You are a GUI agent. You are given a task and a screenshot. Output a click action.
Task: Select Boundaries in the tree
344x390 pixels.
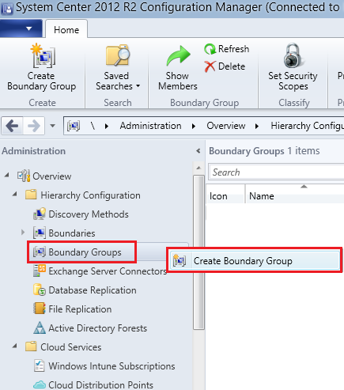coord(72,233)
